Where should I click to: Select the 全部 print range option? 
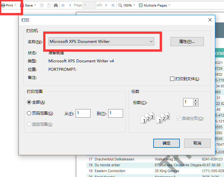point(29,102)
